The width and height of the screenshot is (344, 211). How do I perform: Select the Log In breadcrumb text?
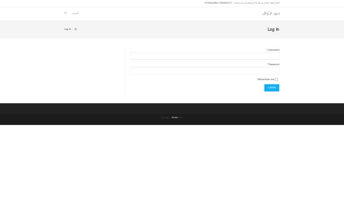coord(68,29)
